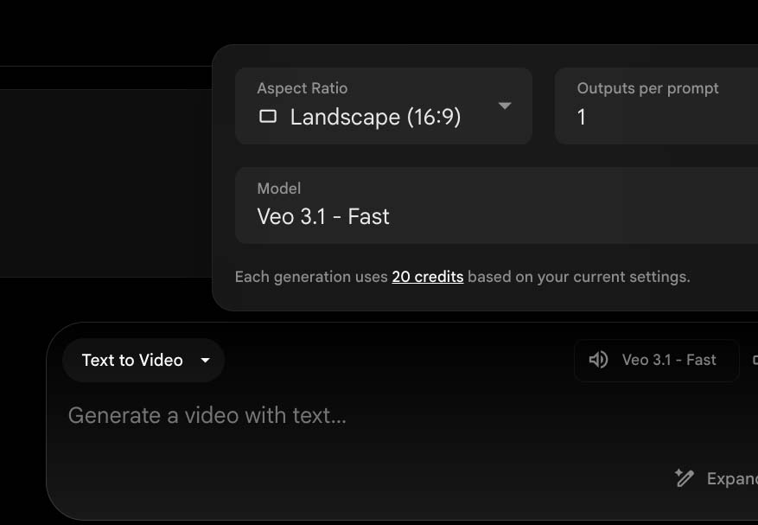Click the Landscape (16:9) value text
This screenshot has height=525, width=758.
pyautogui.click(x=375, y=117)
